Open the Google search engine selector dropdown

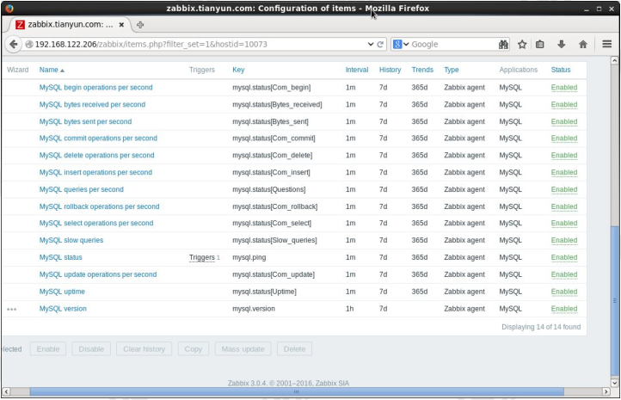[x=401, y=45]
